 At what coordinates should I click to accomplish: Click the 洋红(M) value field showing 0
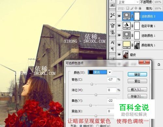click(112, 90)
